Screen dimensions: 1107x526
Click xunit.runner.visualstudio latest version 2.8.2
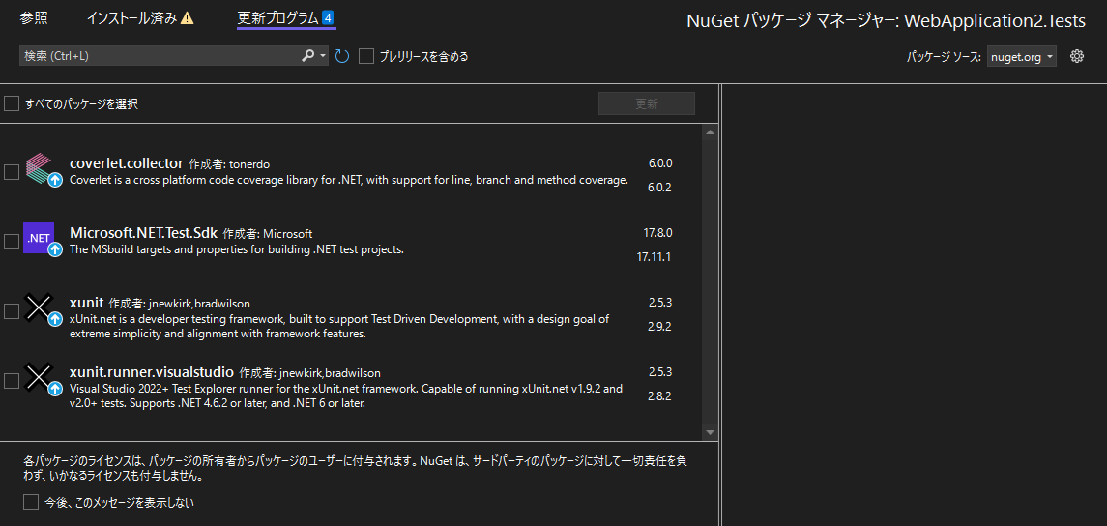tap(660, 396)
